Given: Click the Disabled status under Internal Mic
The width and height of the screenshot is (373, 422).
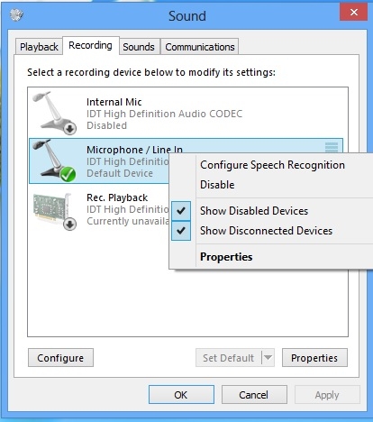Looking at the screenshot, I should coord(106,125).
